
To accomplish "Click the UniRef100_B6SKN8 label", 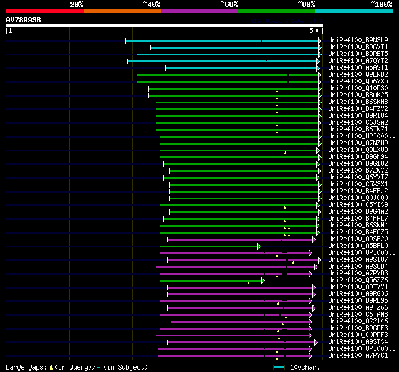I will [x=358, y=102].
